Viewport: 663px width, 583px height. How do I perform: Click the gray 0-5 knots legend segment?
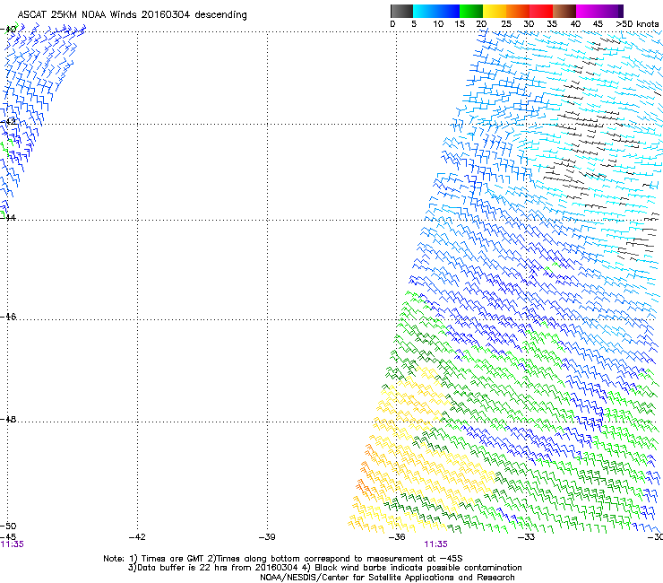point(401,11)
